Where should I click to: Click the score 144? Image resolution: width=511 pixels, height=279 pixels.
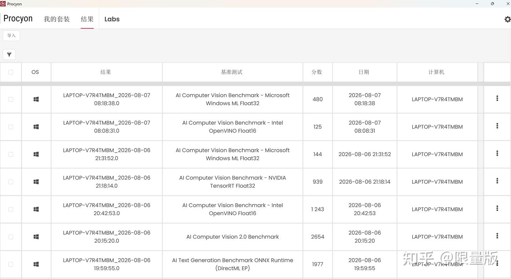coord(318,154)
